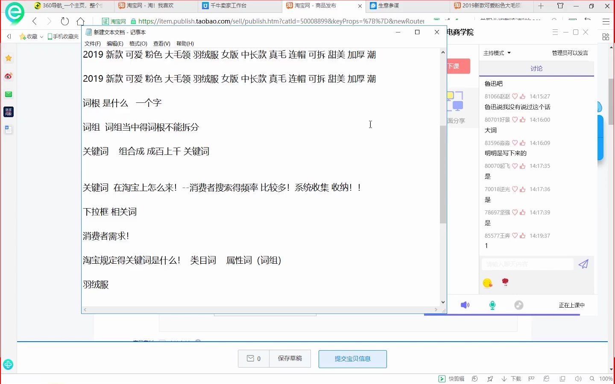Give thumbs up to 80701好景's message
The image size is (615, 384).
pos(523,120)
